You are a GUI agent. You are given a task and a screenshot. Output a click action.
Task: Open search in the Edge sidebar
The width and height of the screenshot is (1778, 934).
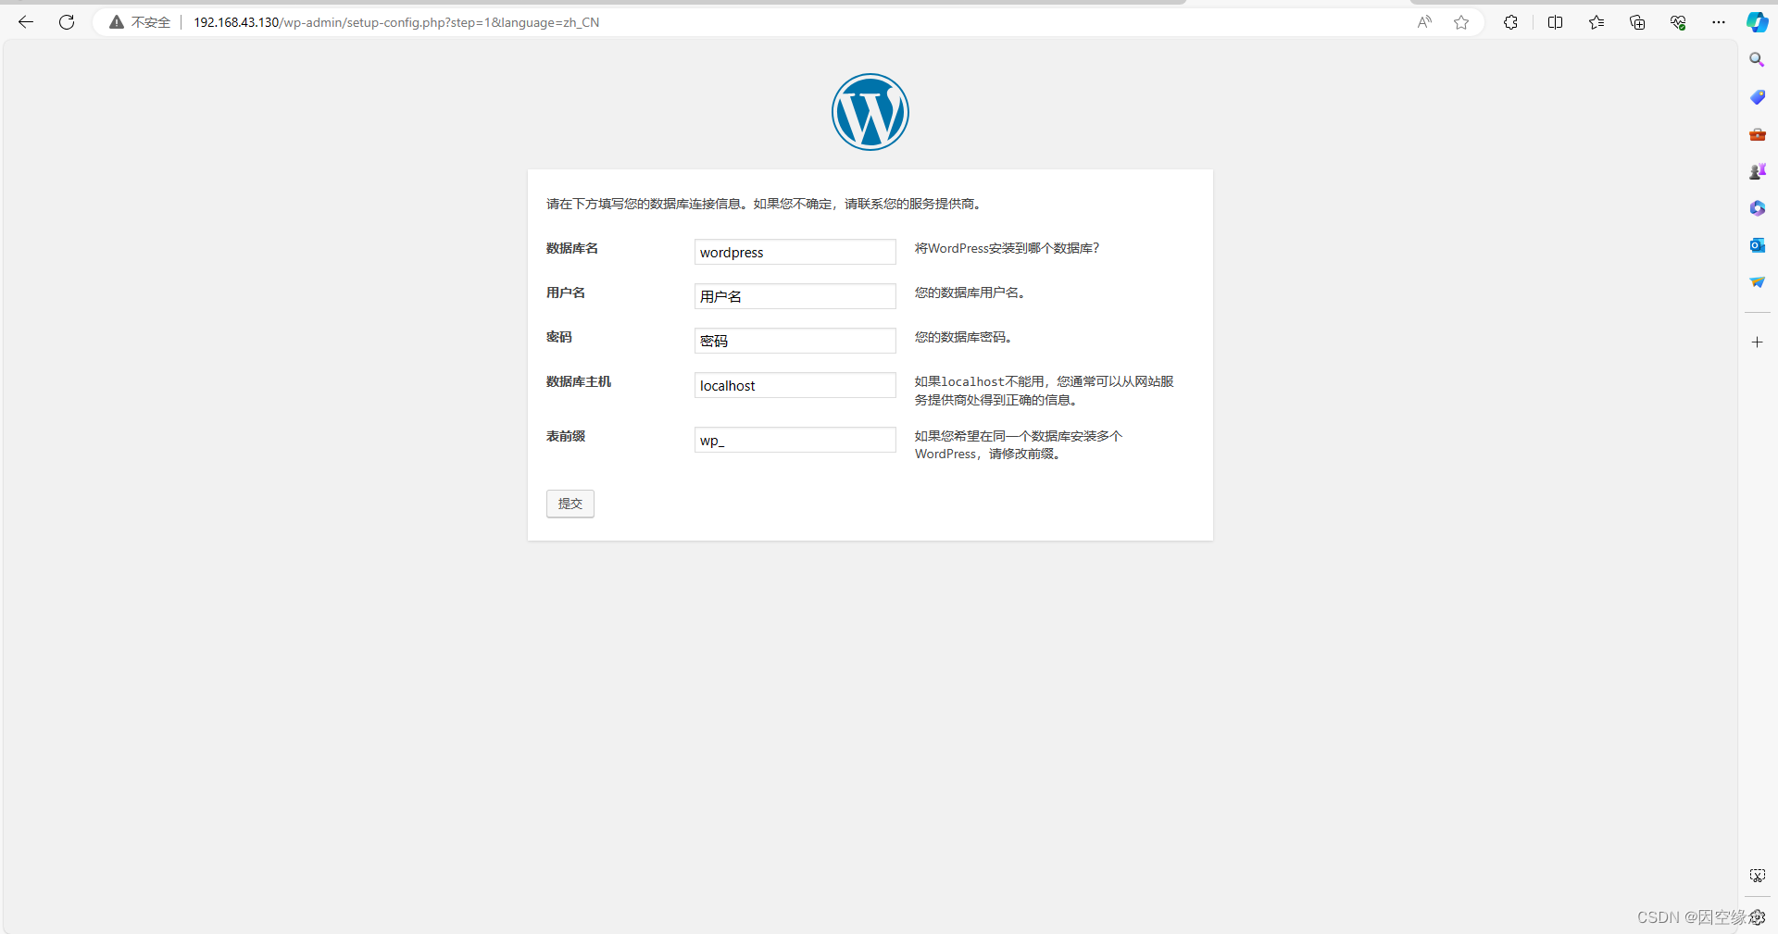pyautogui.click(x=1757, y=58)
